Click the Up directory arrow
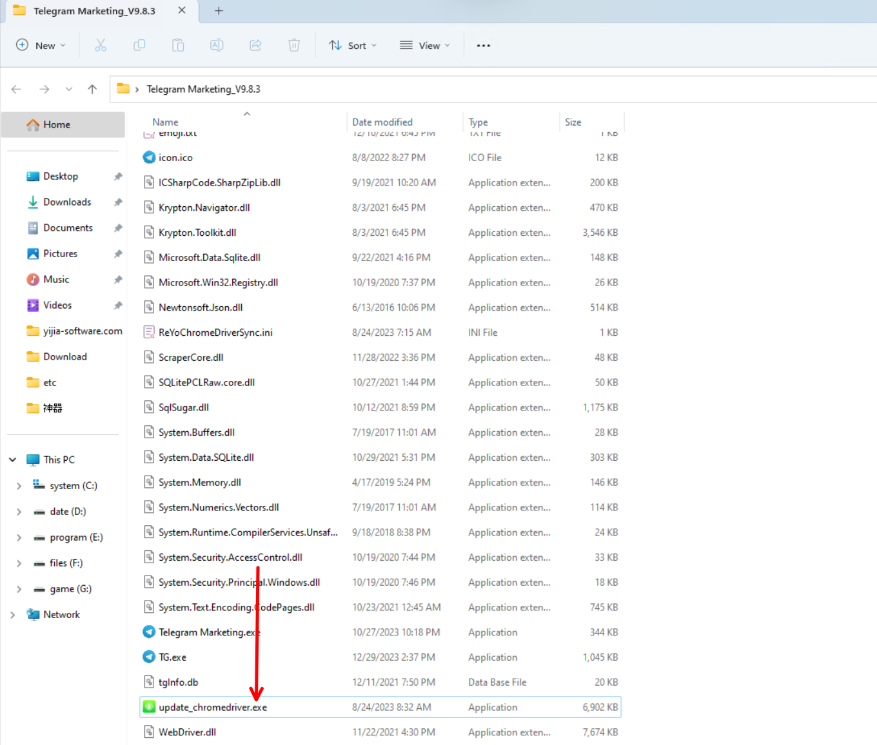This screenshot has width=877, height=745. pos(92,90)
